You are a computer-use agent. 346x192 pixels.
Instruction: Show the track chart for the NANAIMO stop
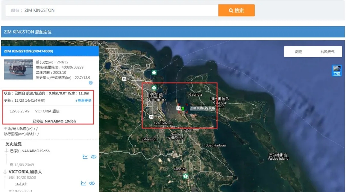pos(85,157)
